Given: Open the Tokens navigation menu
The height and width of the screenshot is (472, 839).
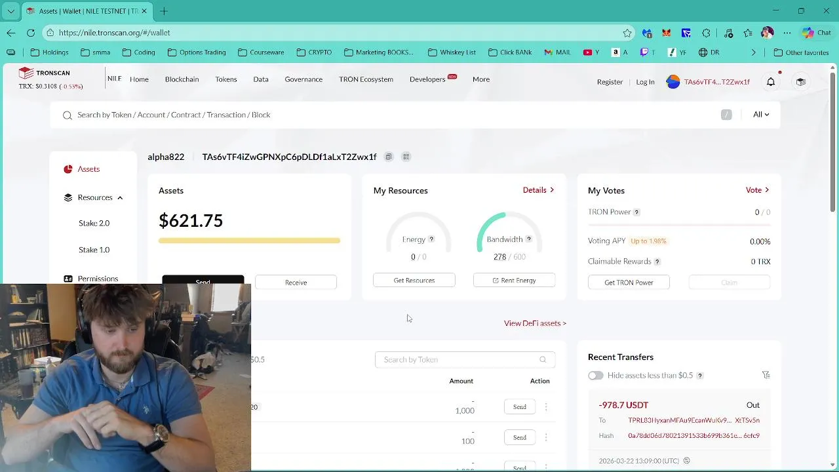Looking at the screenshot, I should pos(226,79).
